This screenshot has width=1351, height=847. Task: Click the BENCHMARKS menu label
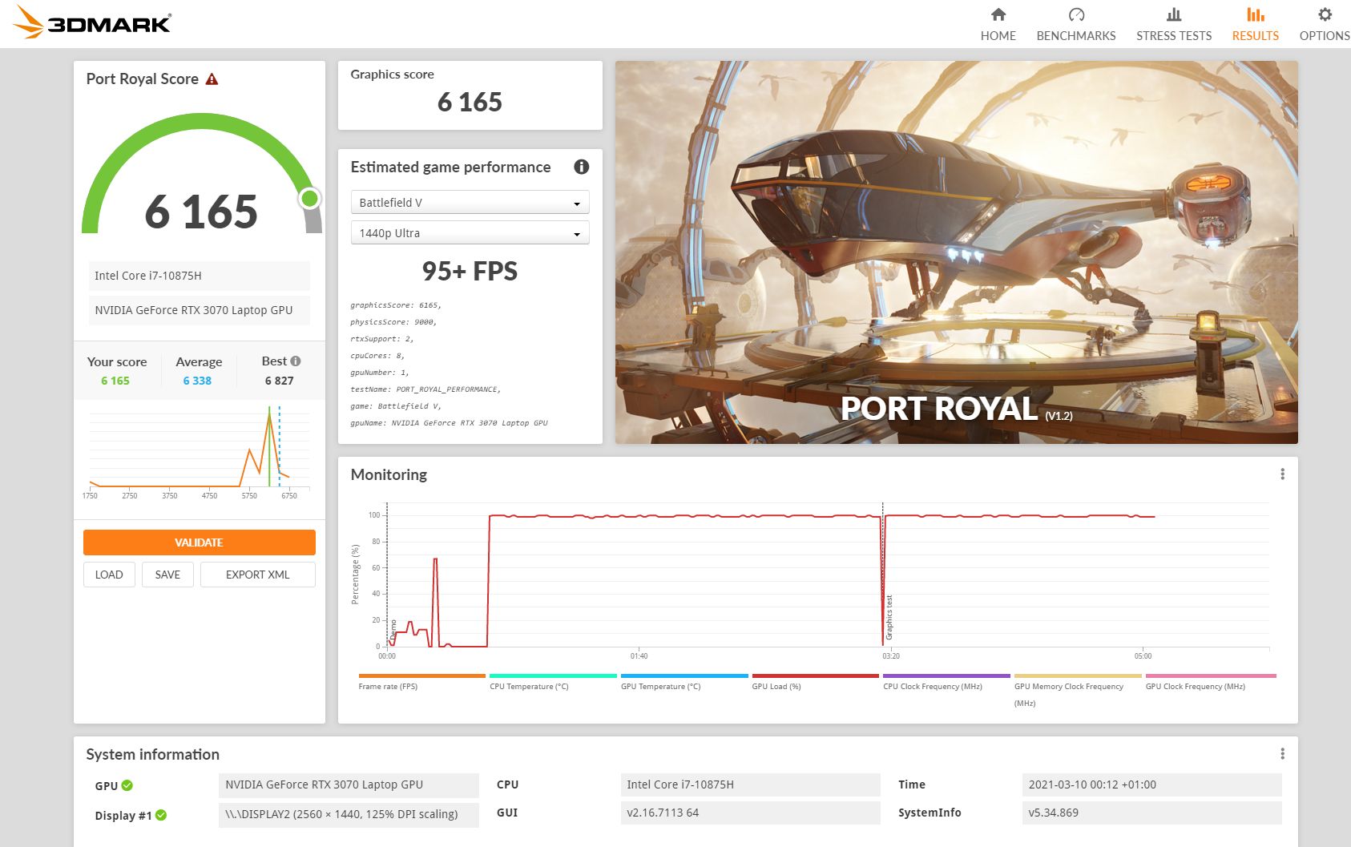pos(1076,36)
